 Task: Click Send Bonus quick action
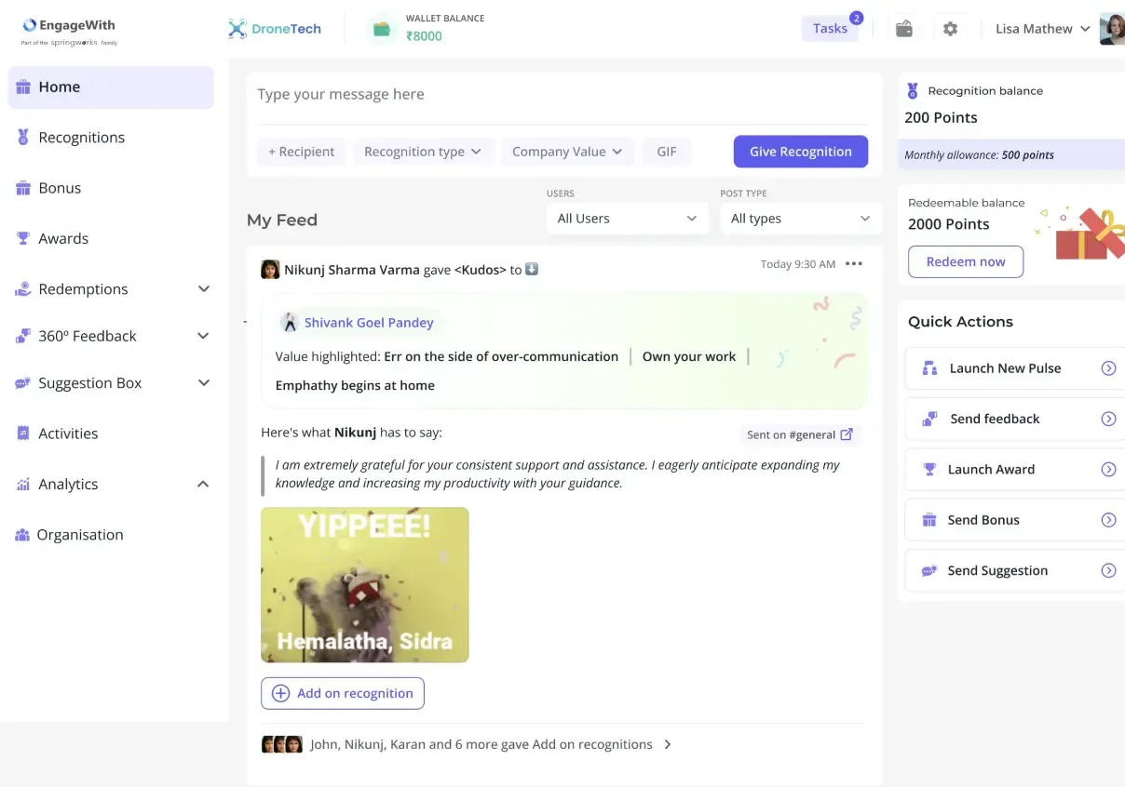point(1014,520)
